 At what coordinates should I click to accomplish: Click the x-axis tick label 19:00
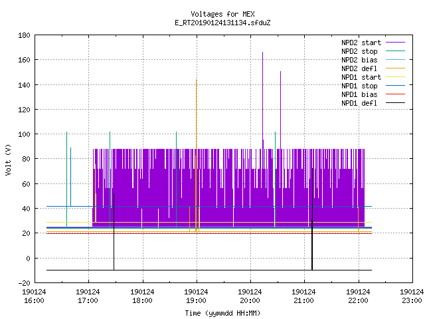pos(196,301)
